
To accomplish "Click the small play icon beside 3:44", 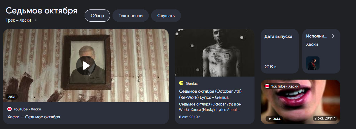I will pos(270,119).
